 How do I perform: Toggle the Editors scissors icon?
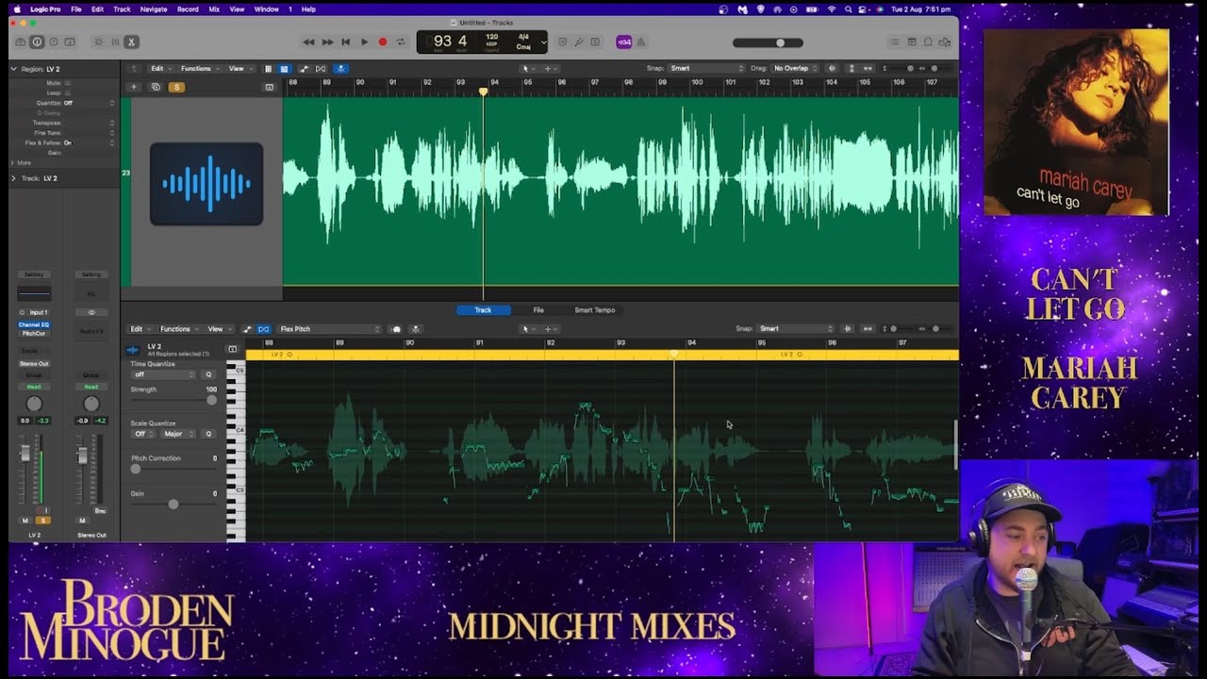(131, 41)
